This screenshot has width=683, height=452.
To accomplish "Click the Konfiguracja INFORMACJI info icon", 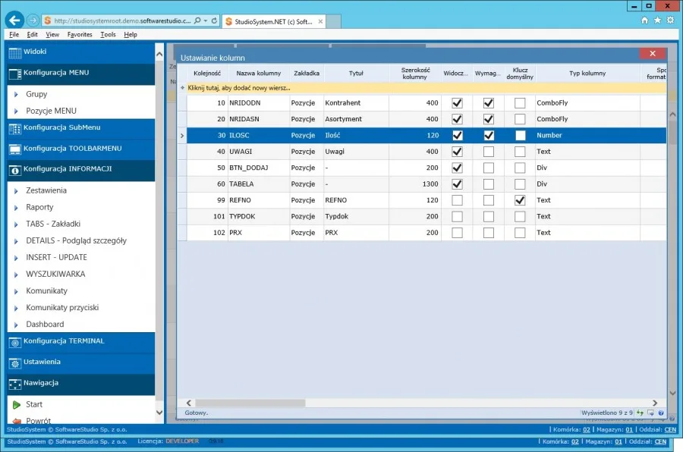I will [x=15, y=171].
